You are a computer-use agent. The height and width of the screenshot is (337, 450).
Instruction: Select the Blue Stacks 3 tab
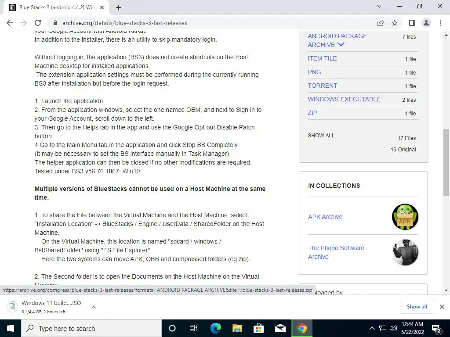click(56, 8)
